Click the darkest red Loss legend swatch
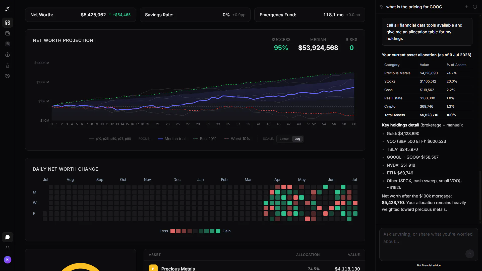 [190, 231]
